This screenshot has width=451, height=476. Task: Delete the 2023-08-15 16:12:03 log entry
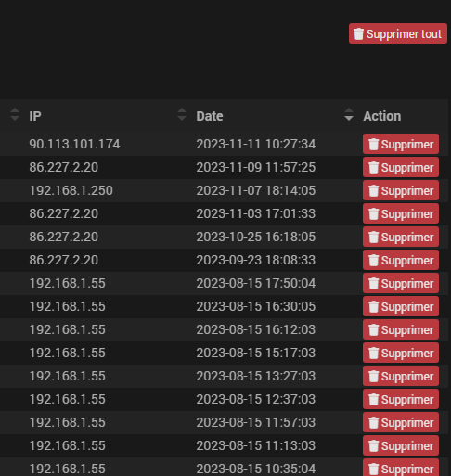coord(401,329)
